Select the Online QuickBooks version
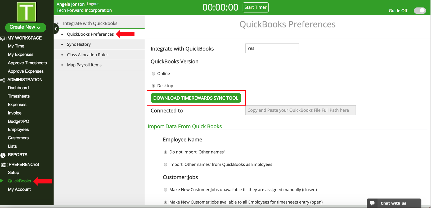 [153, 74]
